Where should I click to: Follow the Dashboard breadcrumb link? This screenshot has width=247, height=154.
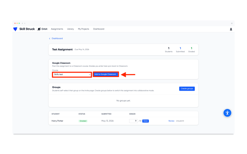pyautogui.click(x=57, y=38)
